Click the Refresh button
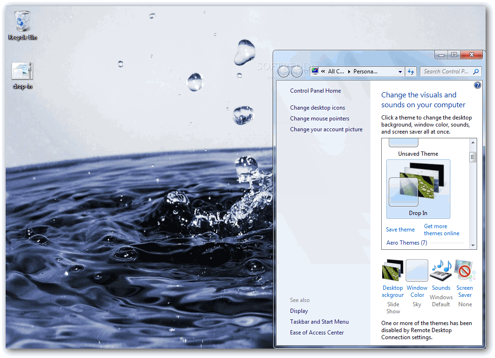495x358 pixels. click(411, 72)
